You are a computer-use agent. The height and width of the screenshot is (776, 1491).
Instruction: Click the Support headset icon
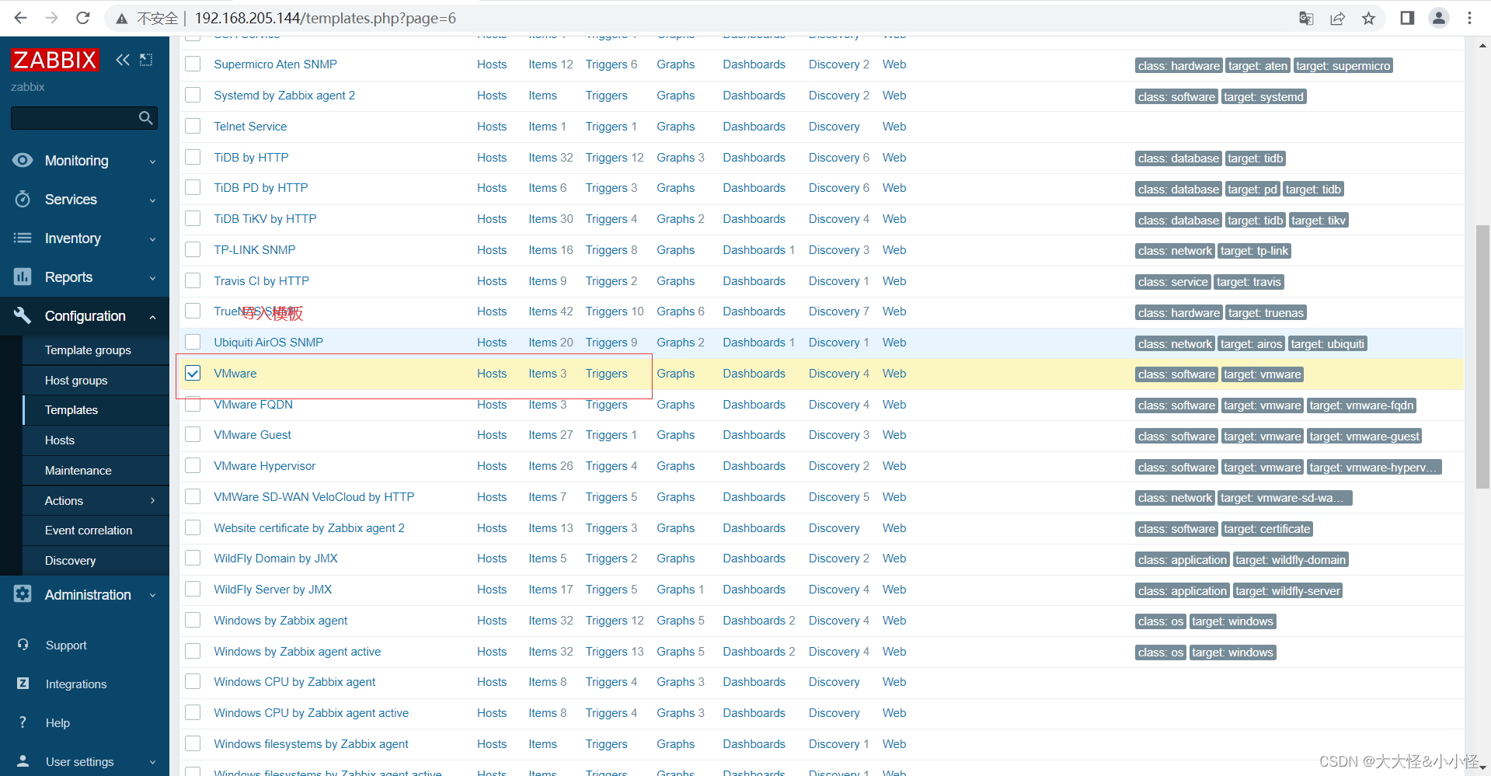click(23, 645)
